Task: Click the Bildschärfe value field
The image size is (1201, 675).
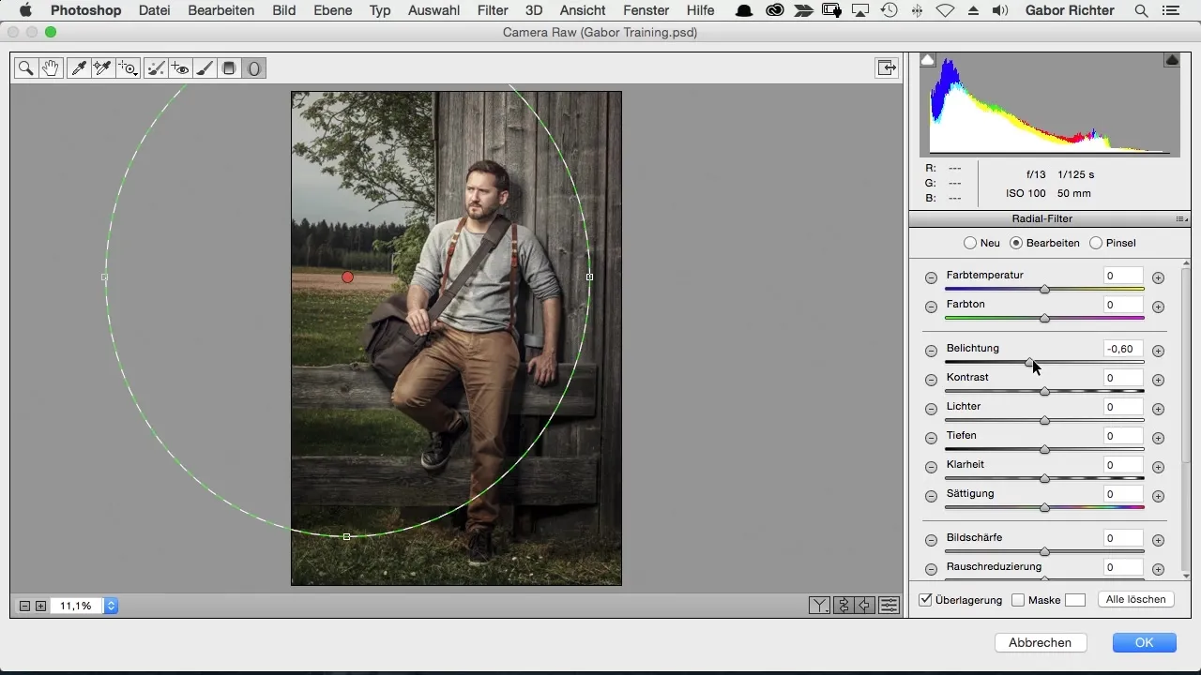Action: [1123, 538]
